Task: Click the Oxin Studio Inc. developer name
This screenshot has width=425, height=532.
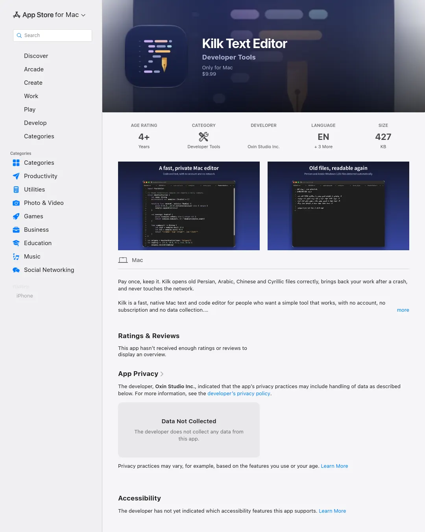Action: [264, 147]
